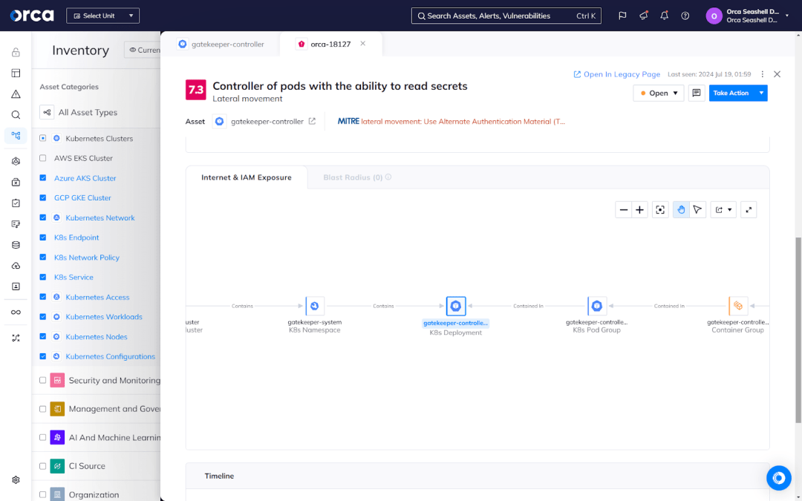
Task: Open the graph export dropdown
Action: tap(723, 209)
